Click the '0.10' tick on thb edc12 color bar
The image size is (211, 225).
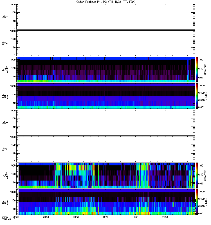pos(201,69)
